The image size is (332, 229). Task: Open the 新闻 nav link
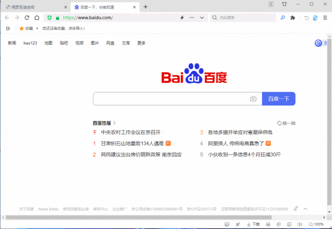coord(12,43)
